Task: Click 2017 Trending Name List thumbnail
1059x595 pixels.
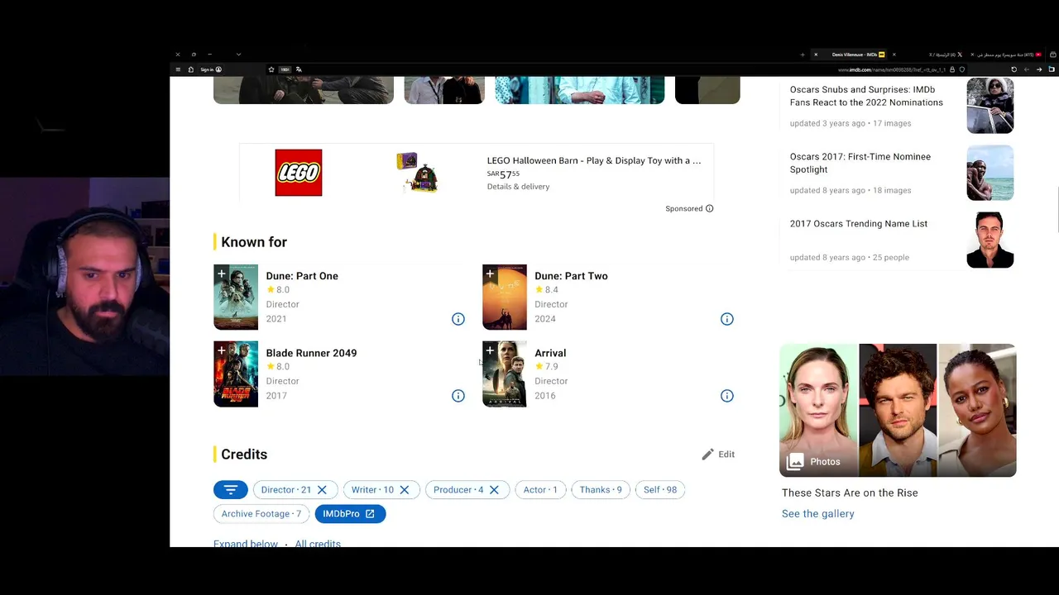Action: 990,240
